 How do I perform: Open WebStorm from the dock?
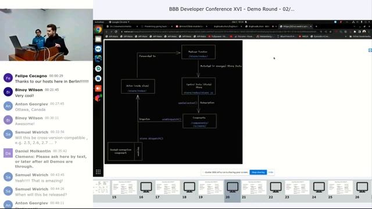point(98,59)
